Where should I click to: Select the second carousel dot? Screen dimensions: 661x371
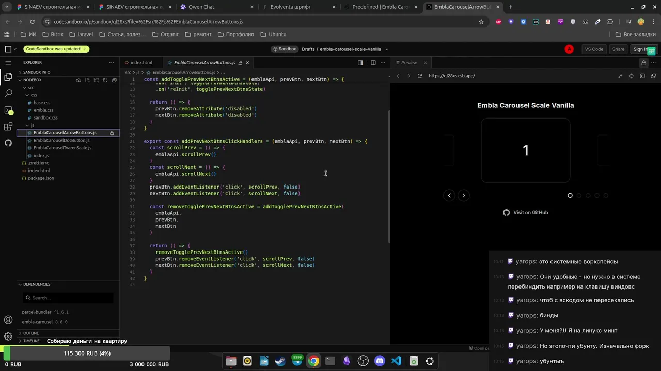pyautogui.click(x=579, y=195)
